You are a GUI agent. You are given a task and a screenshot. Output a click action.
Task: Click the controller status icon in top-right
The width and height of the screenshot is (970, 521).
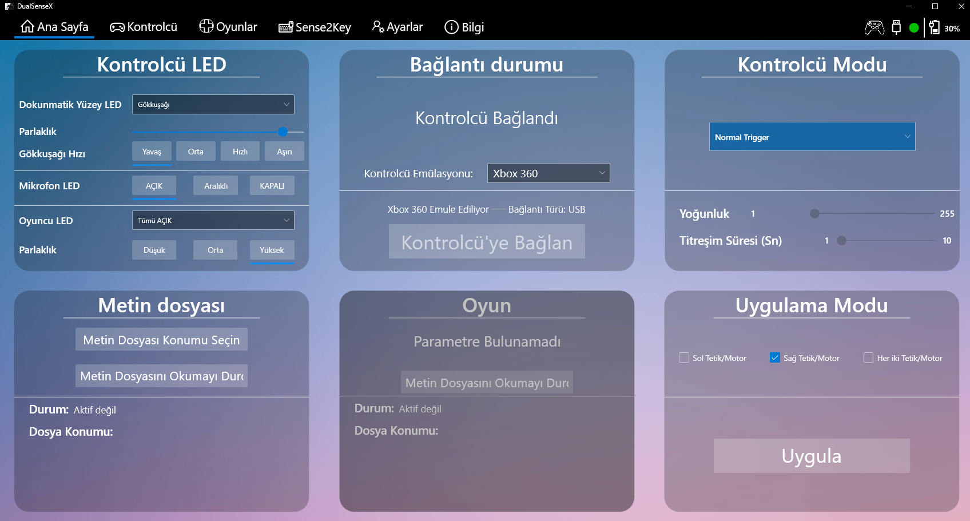point(874,27)
